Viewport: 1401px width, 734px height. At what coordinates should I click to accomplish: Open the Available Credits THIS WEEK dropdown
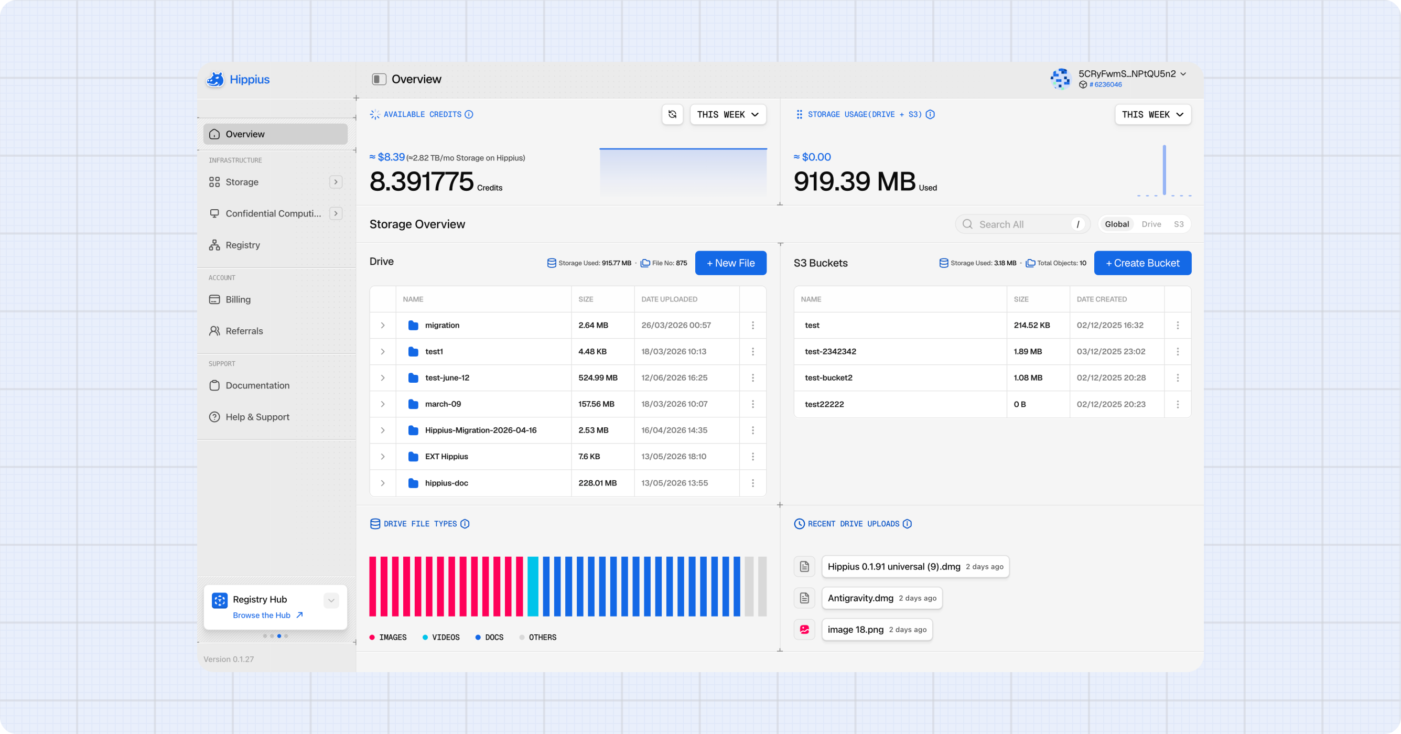tap(728, 115)
